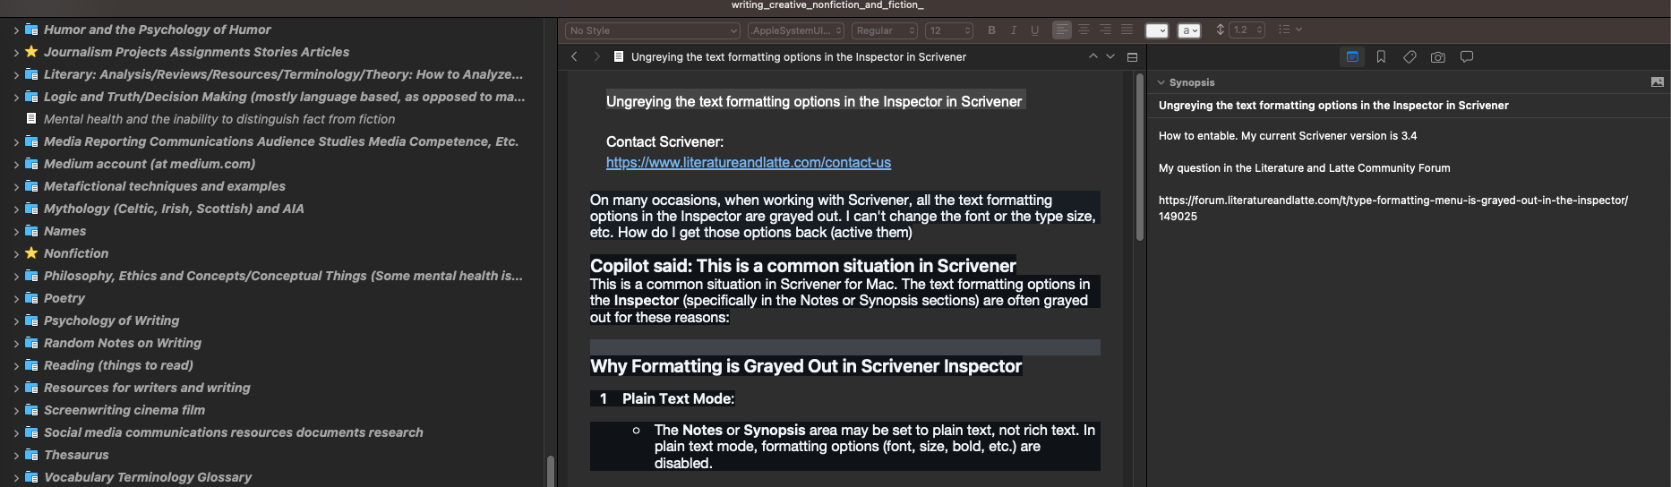Open the Bookmarks tab in Inspector
The image size is (1671, 487).
[1381, 56]
